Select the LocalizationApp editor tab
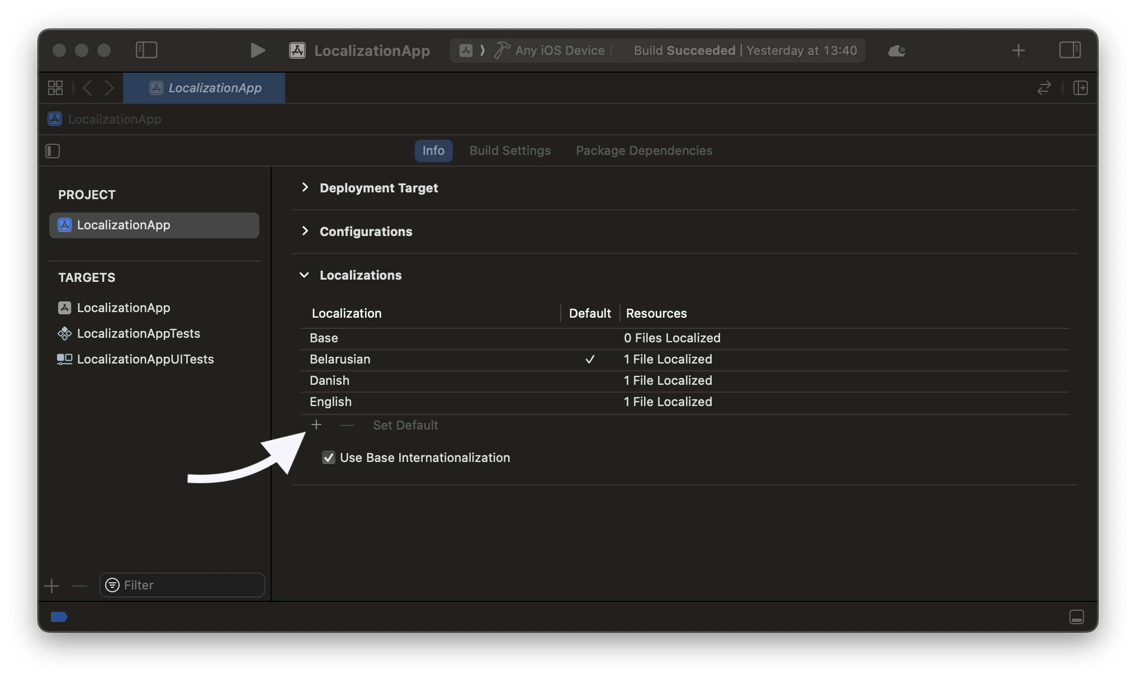Screen dimensions: 1136x679 pyautogui.click(x=204, y=88)
